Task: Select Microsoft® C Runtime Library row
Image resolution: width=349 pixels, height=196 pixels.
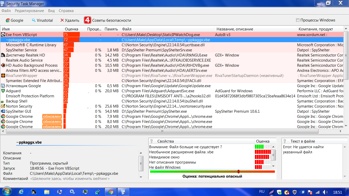Action: click(172, 45)
